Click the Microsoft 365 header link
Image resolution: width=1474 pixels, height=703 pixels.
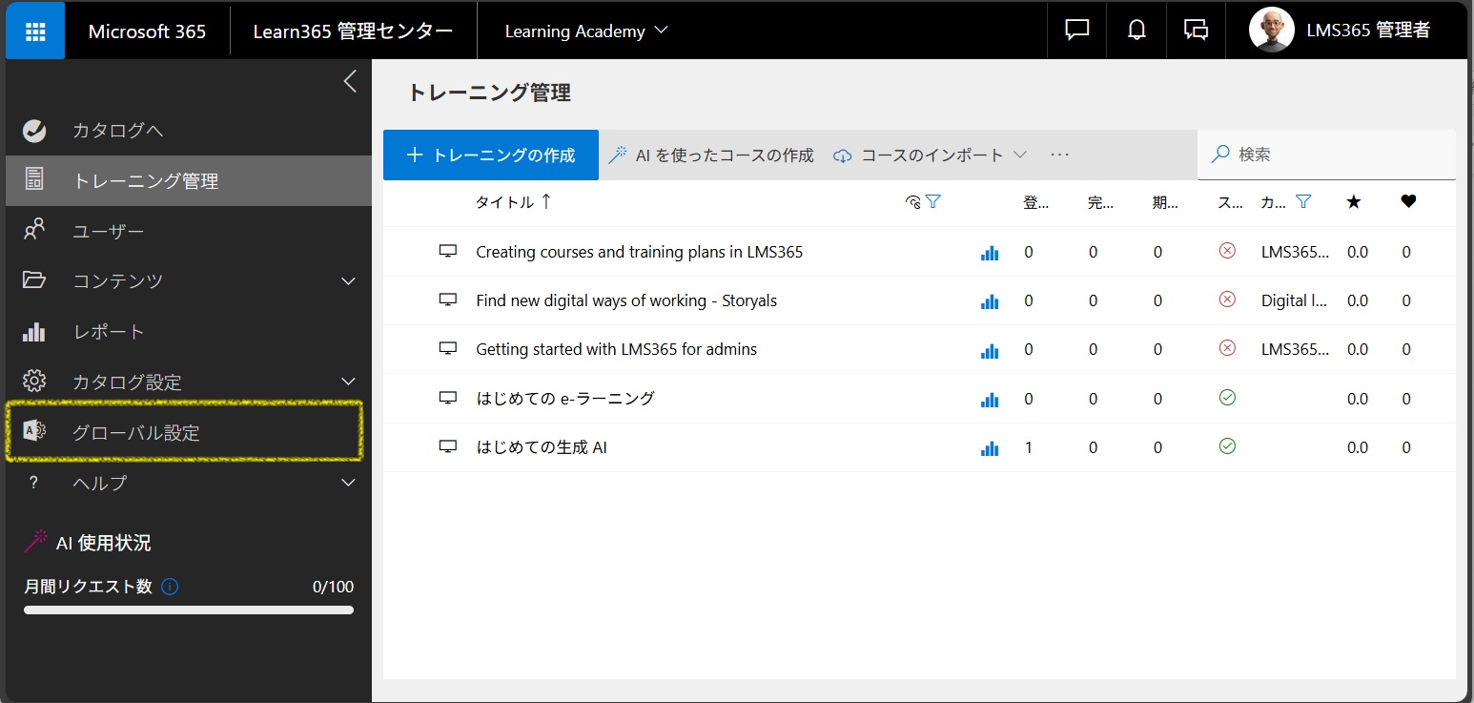(x=147, y=31)
